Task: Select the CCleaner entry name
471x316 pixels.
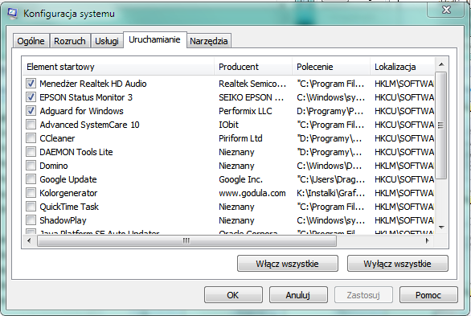Action: coord(57,138)
